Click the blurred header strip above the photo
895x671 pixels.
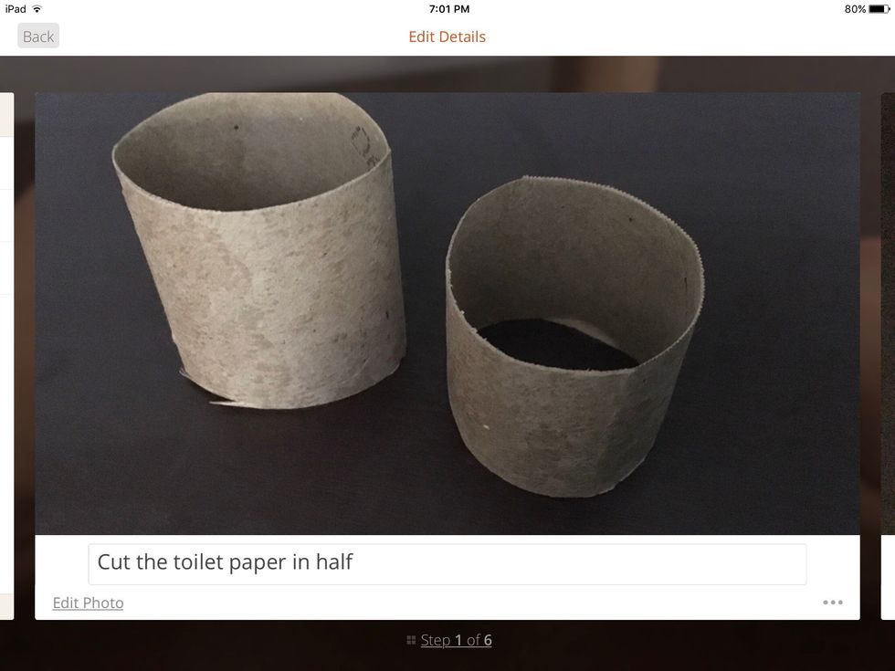click(447, 74)
